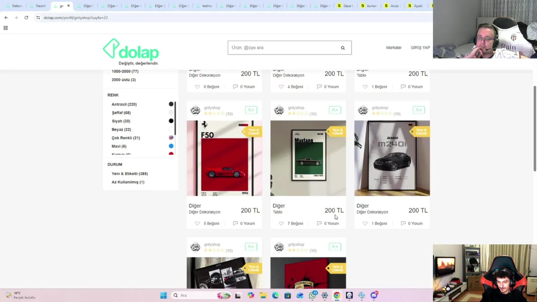Follow seller via icon above BMW poster
Screen dimensions: 537x302
click(419, 110)
